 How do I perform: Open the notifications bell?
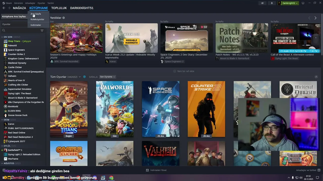272,3
